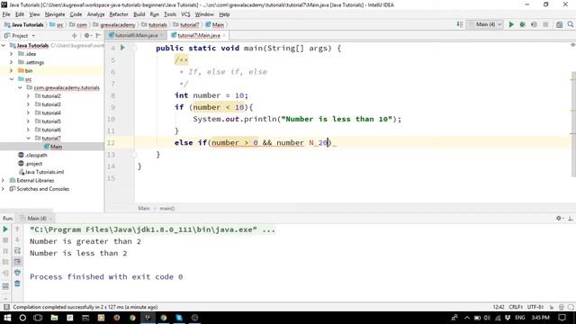Click run gutter arrow beside main method

point(122,48)
